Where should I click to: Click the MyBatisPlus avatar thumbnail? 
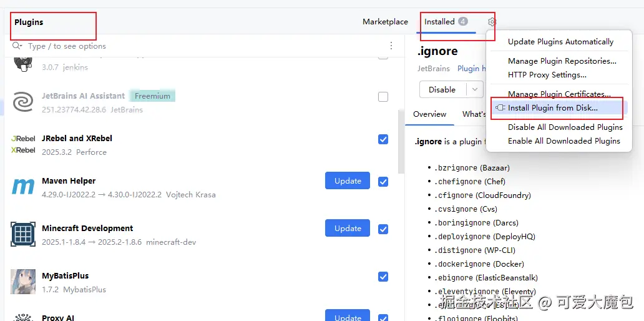click(x=23, y=282)
